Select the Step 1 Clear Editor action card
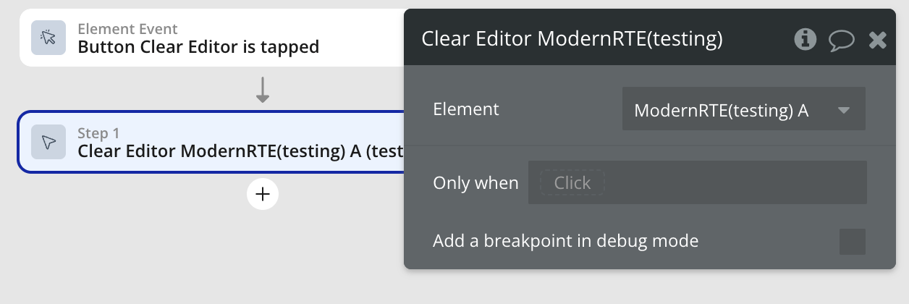This screenshot has height=304, width=909. click(217, 143)
